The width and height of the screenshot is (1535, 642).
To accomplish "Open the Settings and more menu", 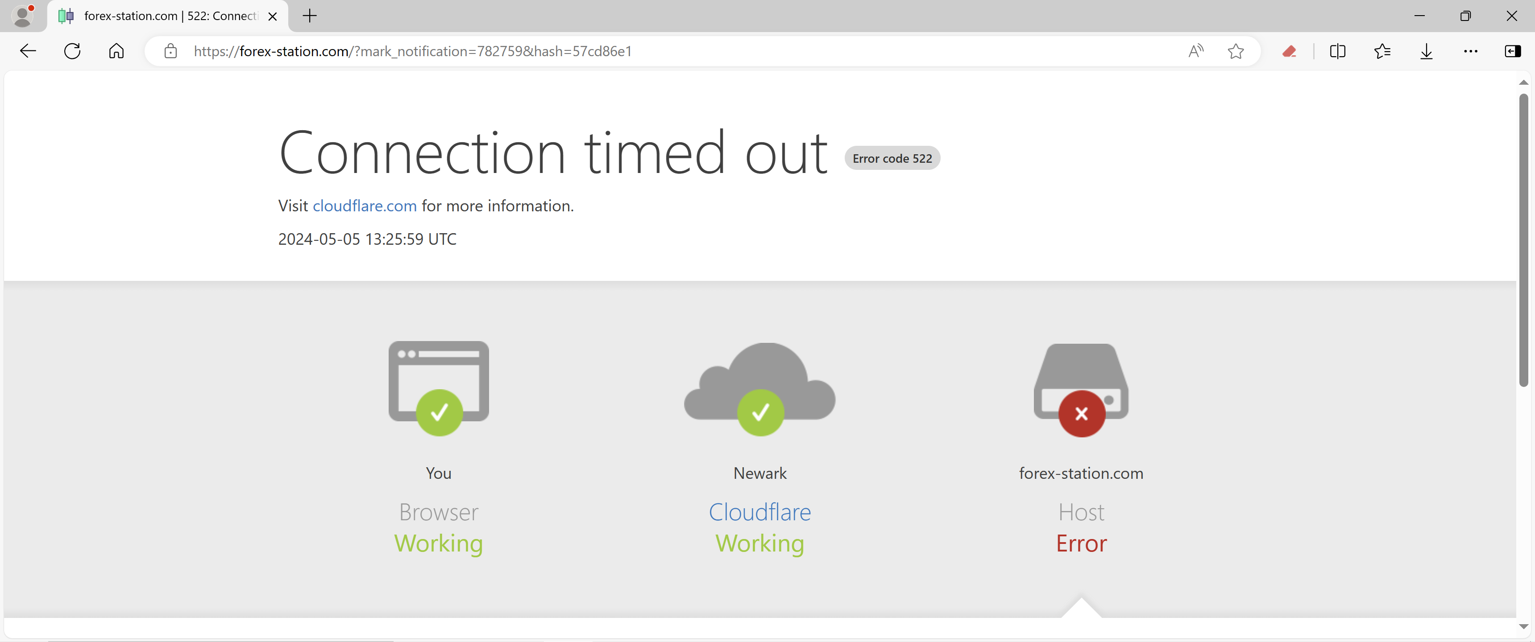I will point(1470,51).
